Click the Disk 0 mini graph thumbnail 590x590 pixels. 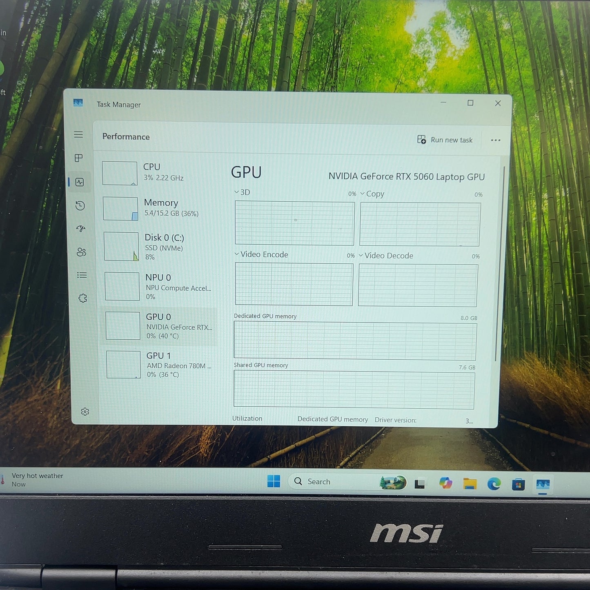[x=121, y=246]
